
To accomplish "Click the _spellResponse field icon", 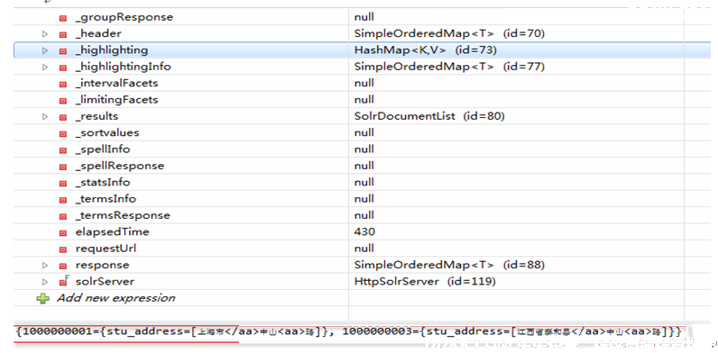I will (x=63, y=167).
